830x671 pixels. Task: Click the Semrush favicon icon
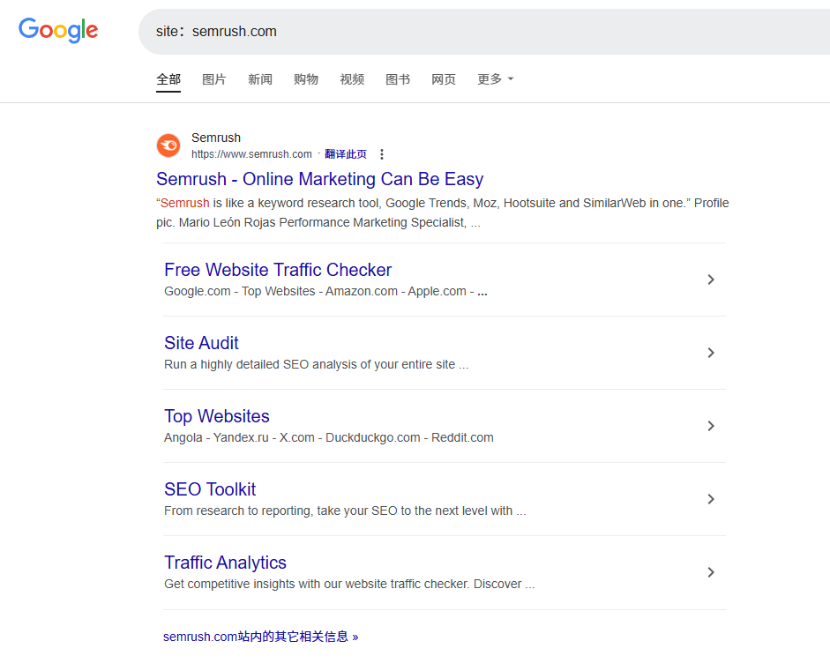point(168,145)
